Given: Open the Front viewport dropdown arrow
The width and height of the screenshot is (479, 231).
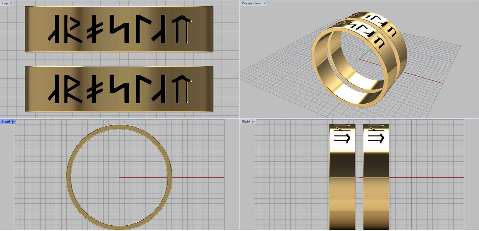Looking at the screenshot, I should click(x=14, y=121).
